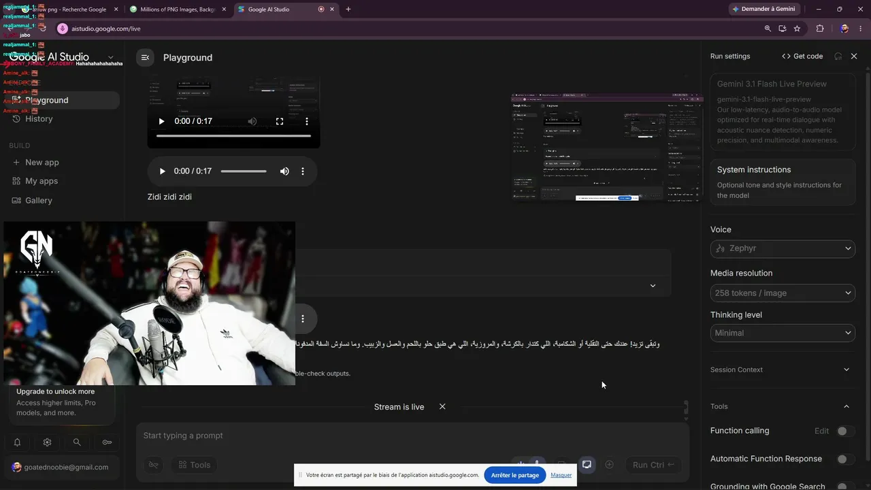Screen dimensions: 871x490
Task: Toggle Automatic Function Response switch
Action: (844, 459)
